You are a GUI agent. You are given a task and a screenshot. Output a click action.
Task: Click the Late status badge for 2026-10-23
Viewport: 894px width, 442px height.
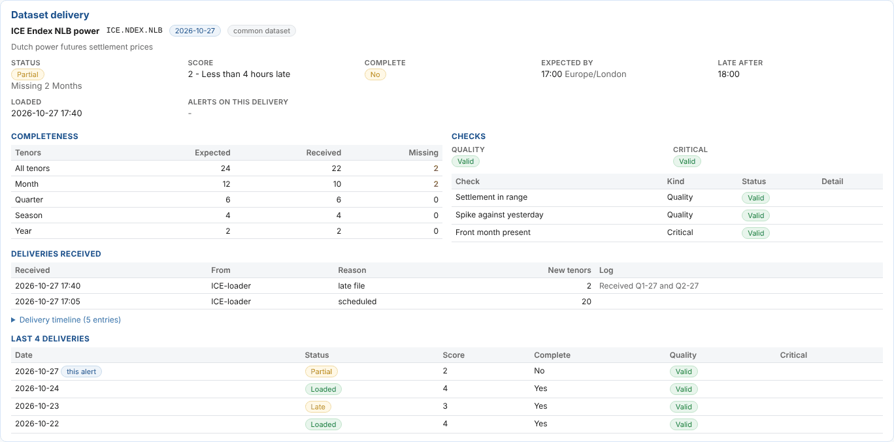[318, 407]
